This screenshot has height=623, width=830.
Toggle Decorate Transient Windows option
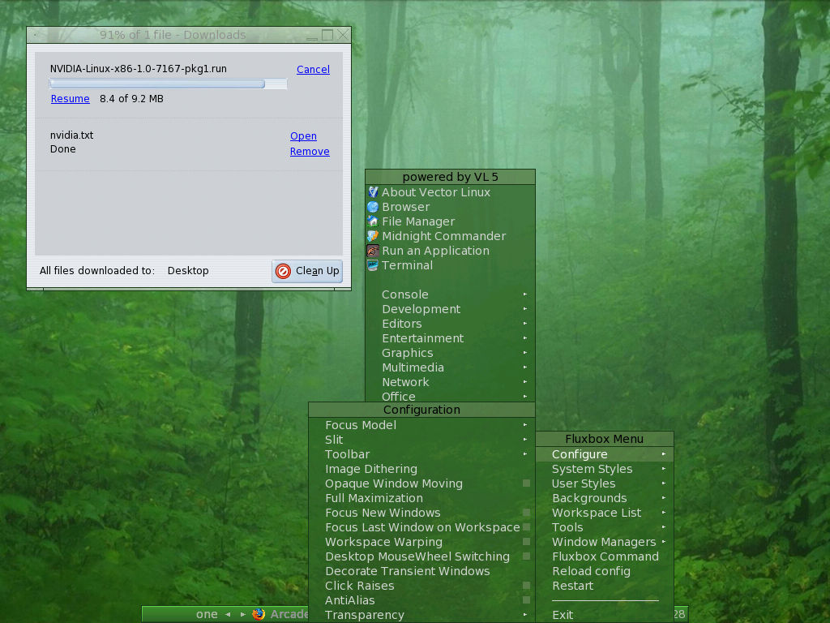[x=421, y=571]
